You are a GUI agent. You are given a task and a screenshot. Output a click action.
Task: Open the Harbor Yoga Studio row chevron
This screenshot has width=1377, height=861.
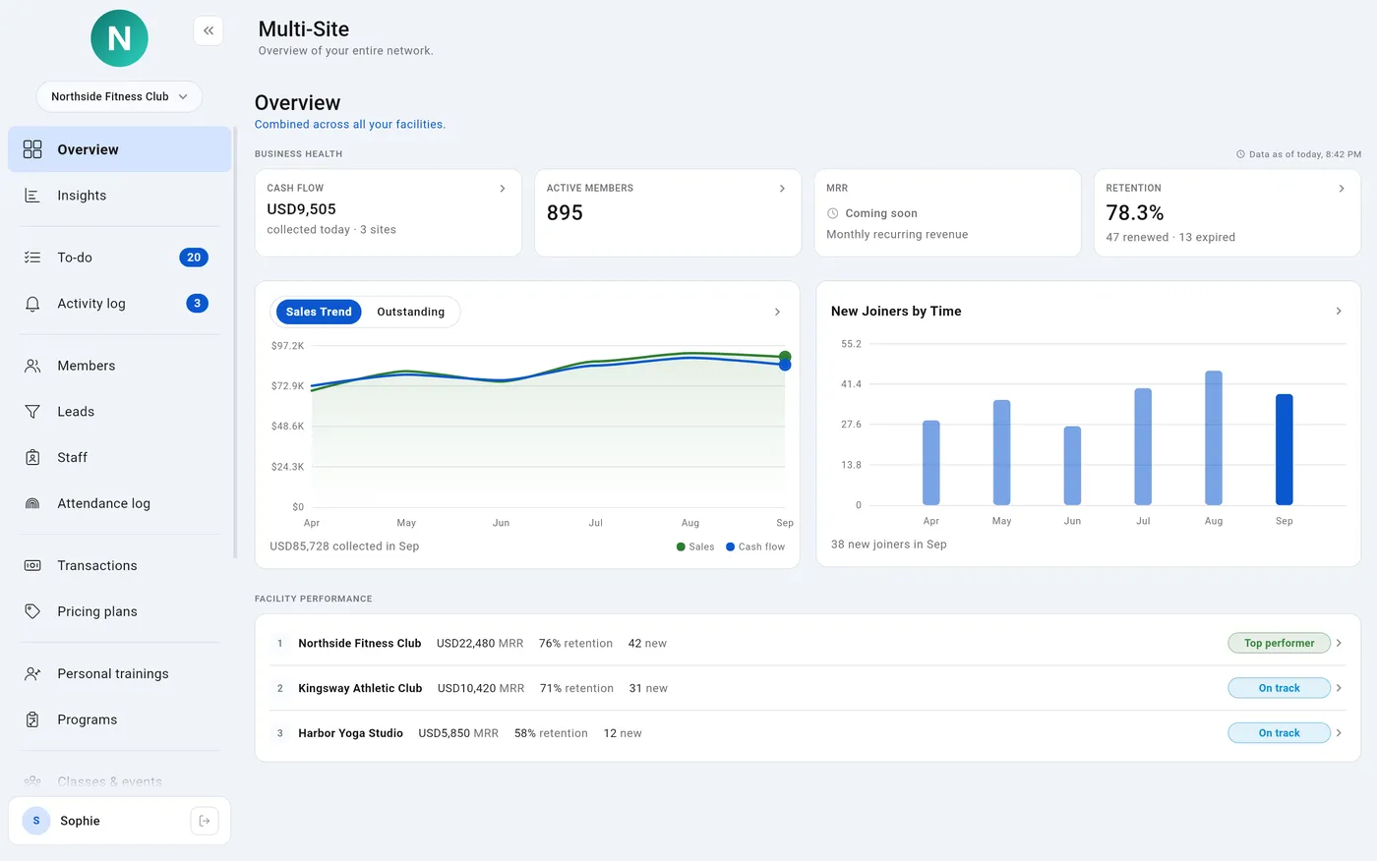pos(1339,733)
